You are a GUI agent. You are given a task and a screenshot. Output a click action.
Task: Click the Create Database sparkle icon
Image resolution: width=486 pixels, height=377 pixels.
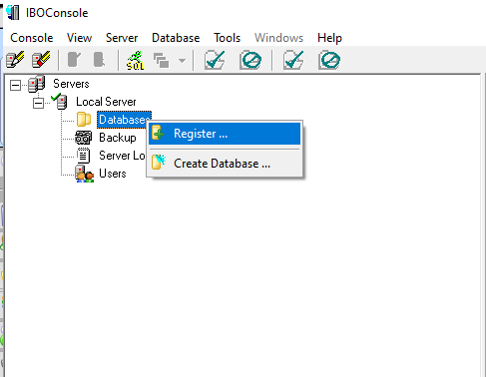(159, 163)
